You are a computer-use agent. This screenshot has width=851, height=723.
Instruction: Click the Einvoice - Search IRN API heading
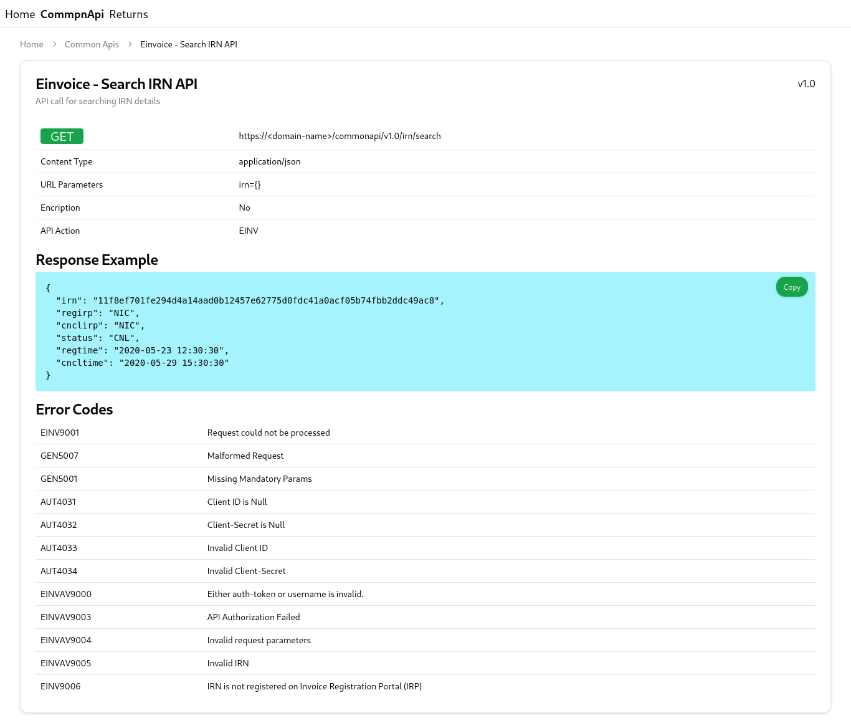point(116,84)
